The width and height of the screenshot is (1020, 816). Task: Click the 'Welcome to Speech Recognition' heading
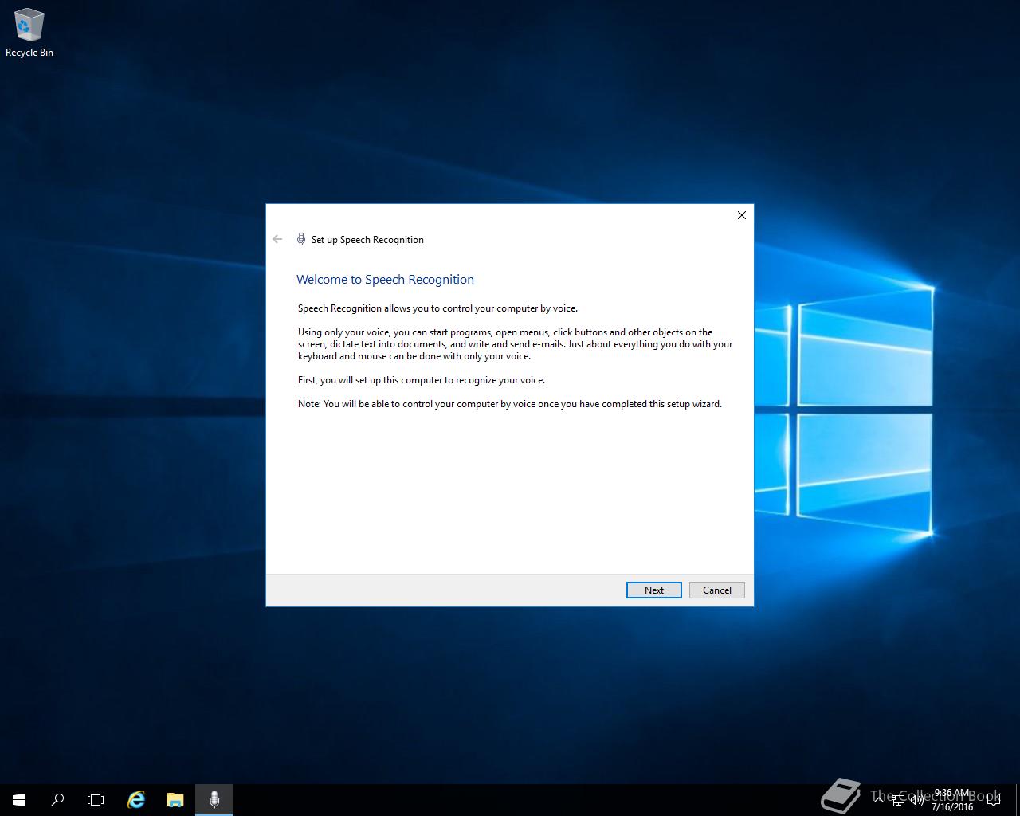pyautogui.click(x=385, y=280)
